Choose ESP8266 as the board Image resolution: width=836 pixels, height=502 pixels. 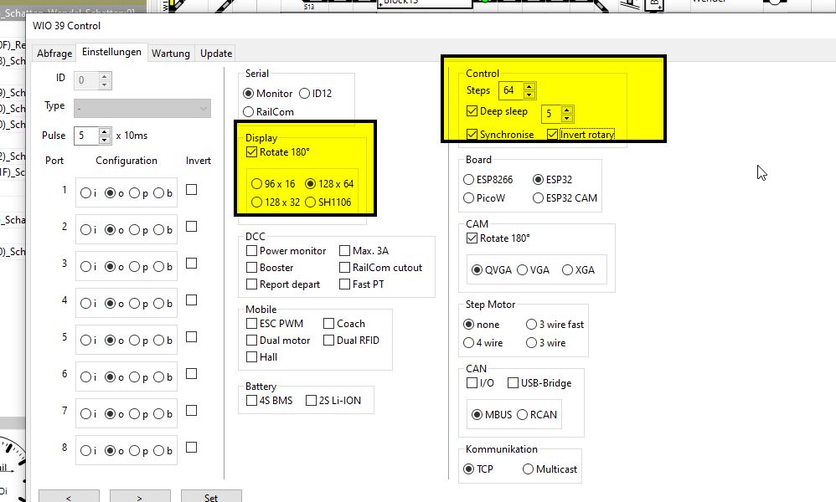tap(469, 180)
